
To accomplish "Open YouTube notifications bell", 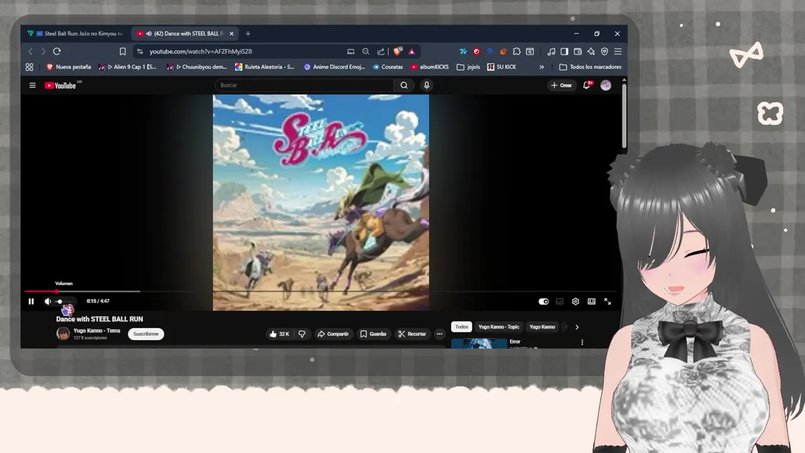I will click(587, 86).
